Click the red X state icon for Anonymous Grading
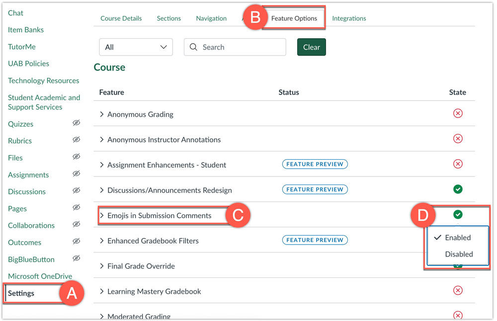This screenshot has height=321, width=497. [x=458, y=114]
